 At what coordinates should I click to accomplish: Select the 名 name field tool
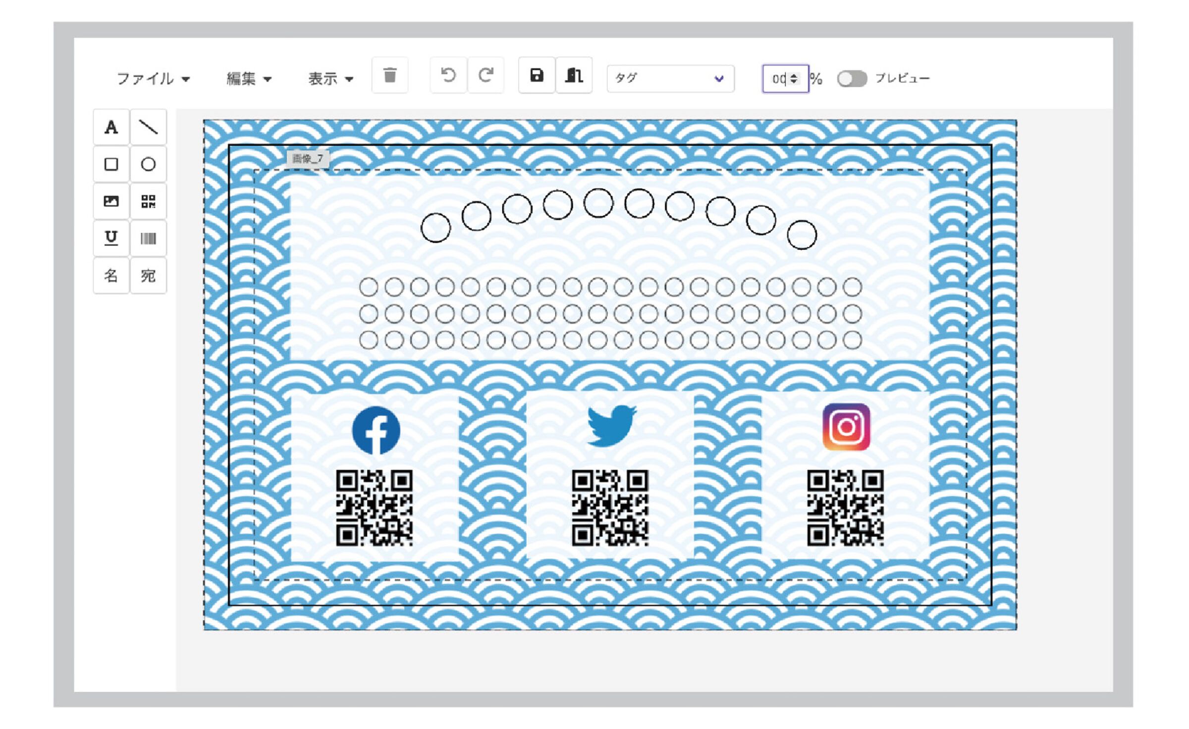coord(111,275)
